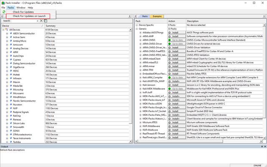Install the Alibaba::AliOSThings pack

[x=176, y=32]
